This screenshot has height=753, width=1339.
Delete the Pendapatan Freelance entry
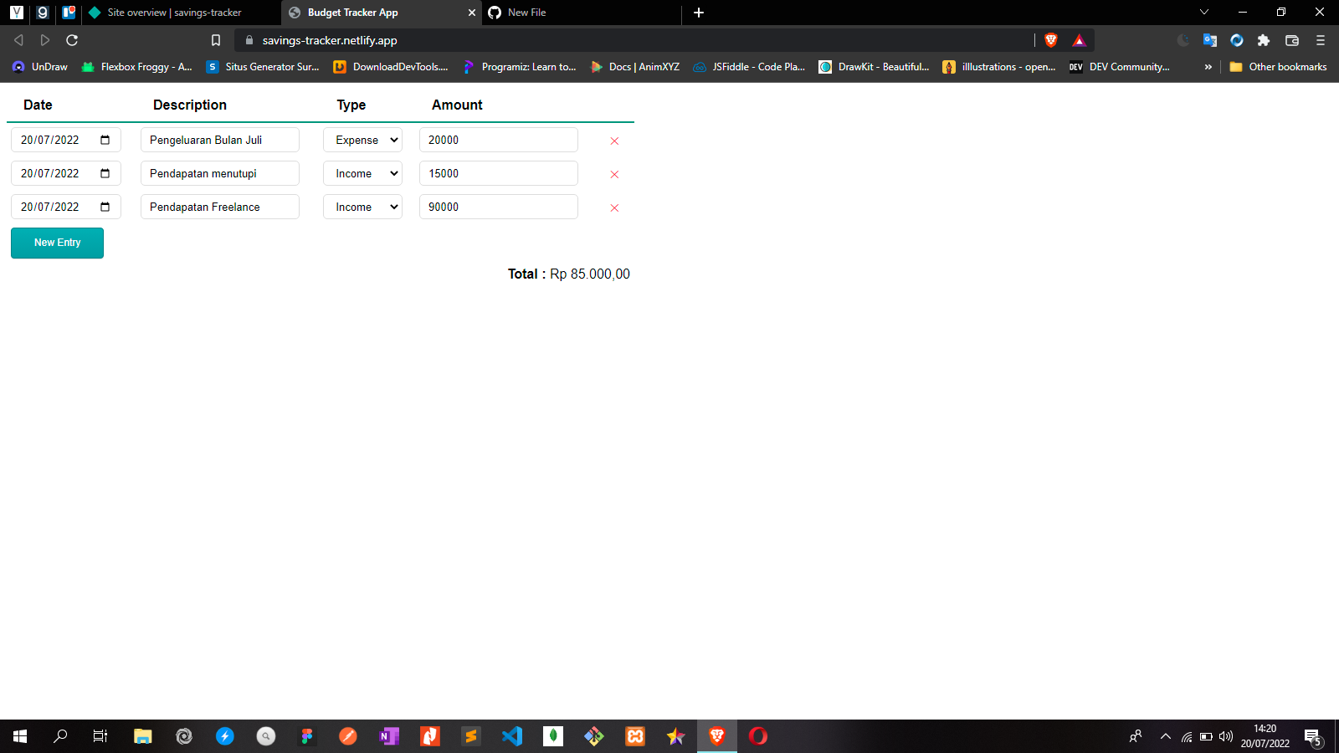click(614, 208)
